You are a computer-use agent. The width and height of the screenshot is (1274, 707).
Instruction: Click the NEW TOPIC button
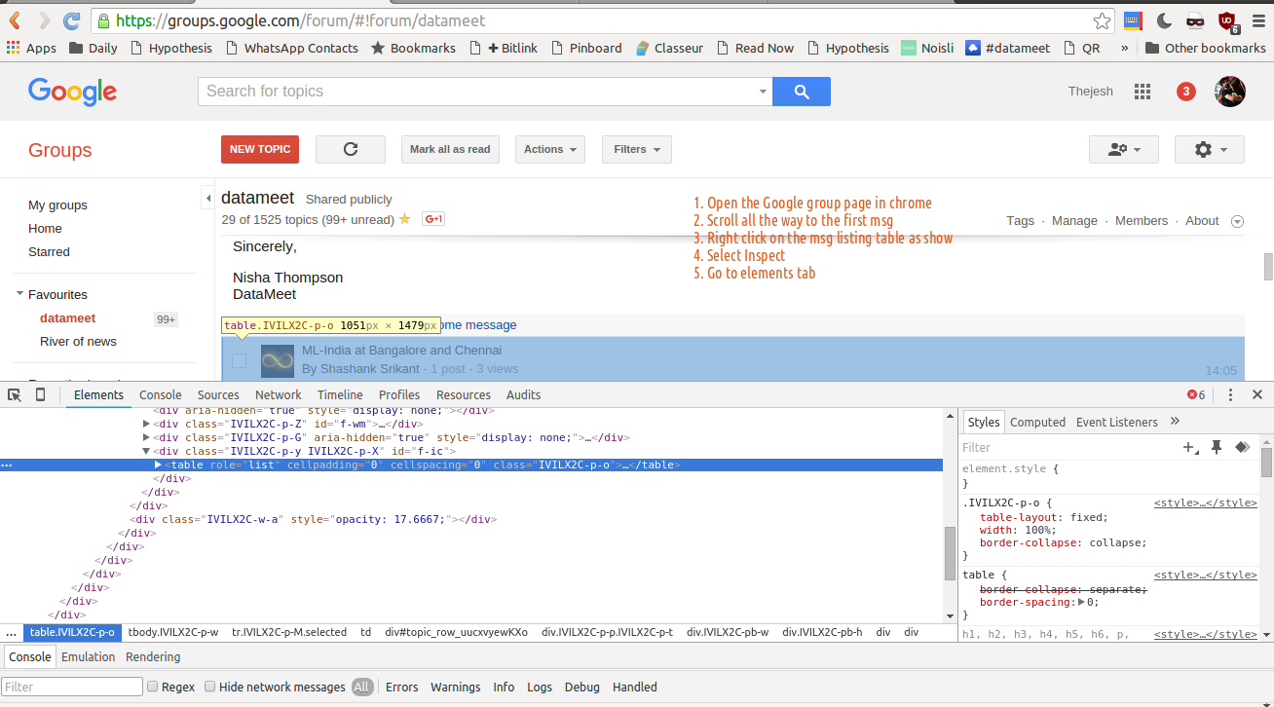coord(260,149)
